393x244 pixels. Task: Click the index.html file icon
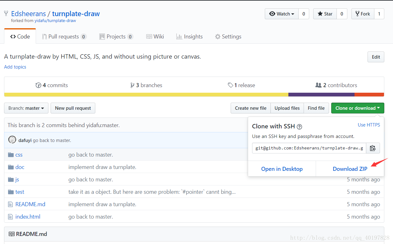tap(10, 217)
